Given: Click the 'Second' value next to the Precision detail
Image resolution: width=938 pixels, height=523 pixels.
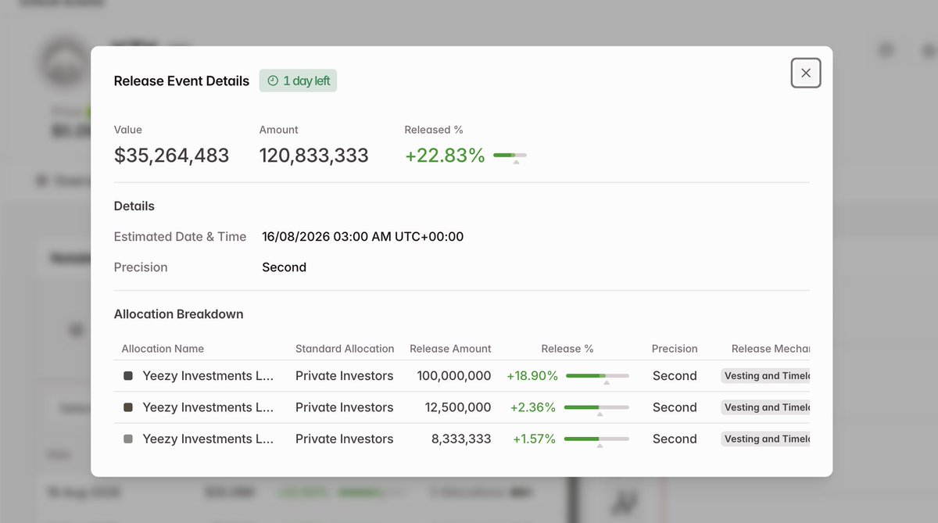Looking at the screenshot, I should pos(284,267).
